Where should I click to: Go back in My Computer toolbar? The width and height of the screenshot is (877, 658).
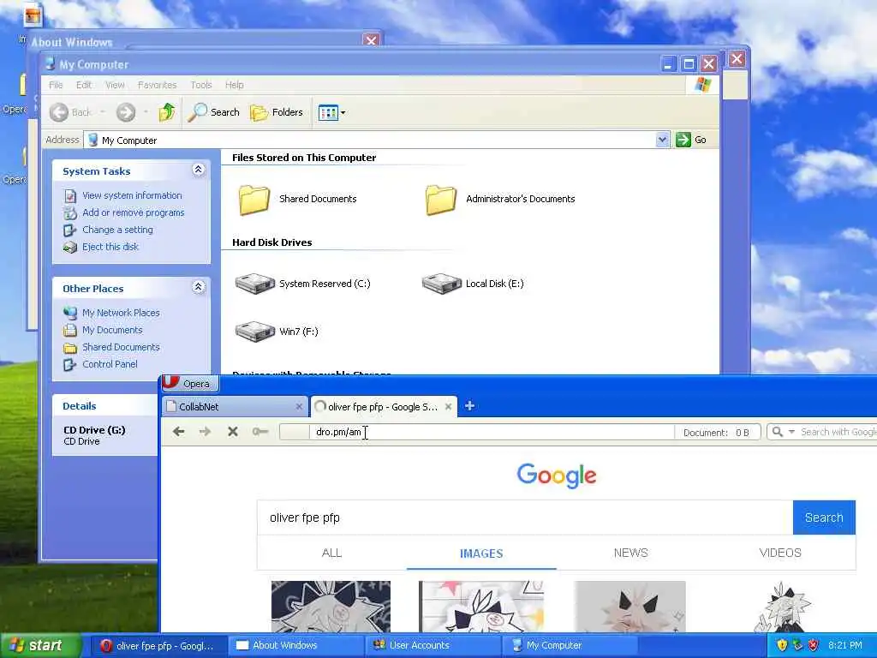pos(69,112)
